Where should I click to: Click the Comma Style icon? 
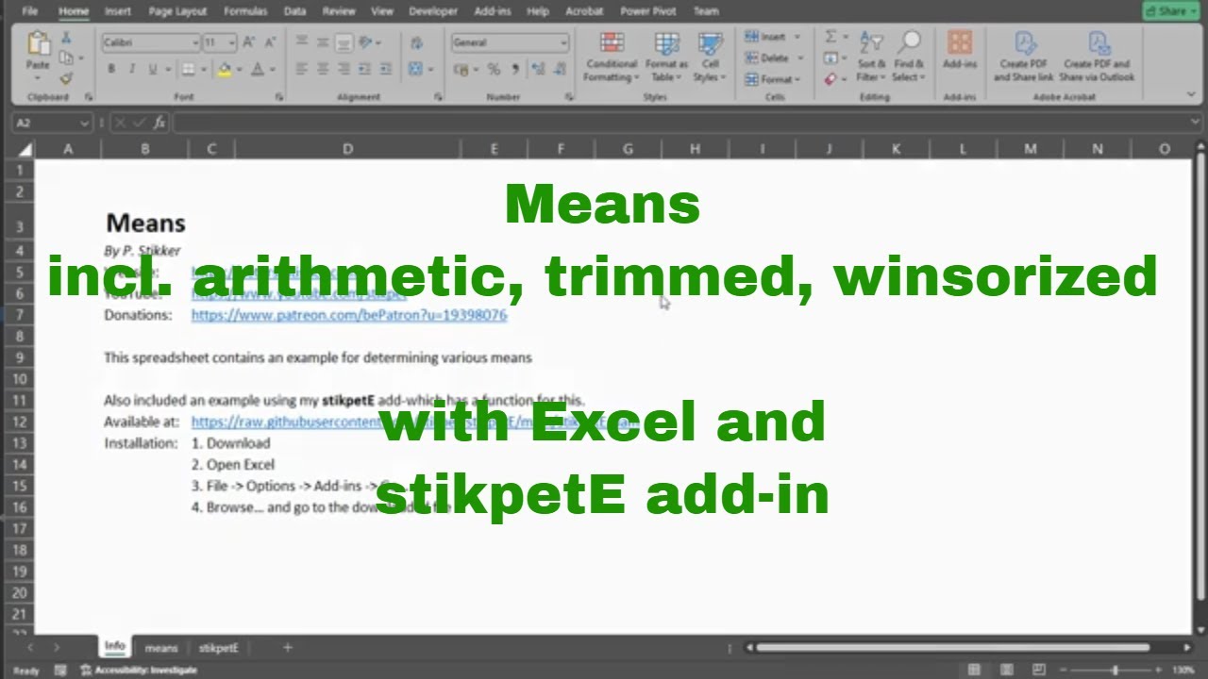[x=515, y=70]
